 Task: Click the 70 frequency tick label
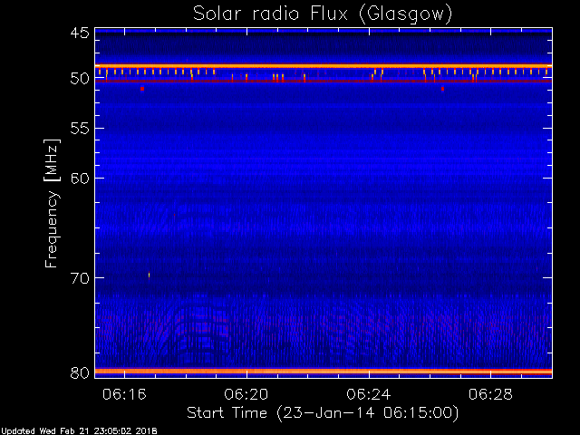pos(80,278)
